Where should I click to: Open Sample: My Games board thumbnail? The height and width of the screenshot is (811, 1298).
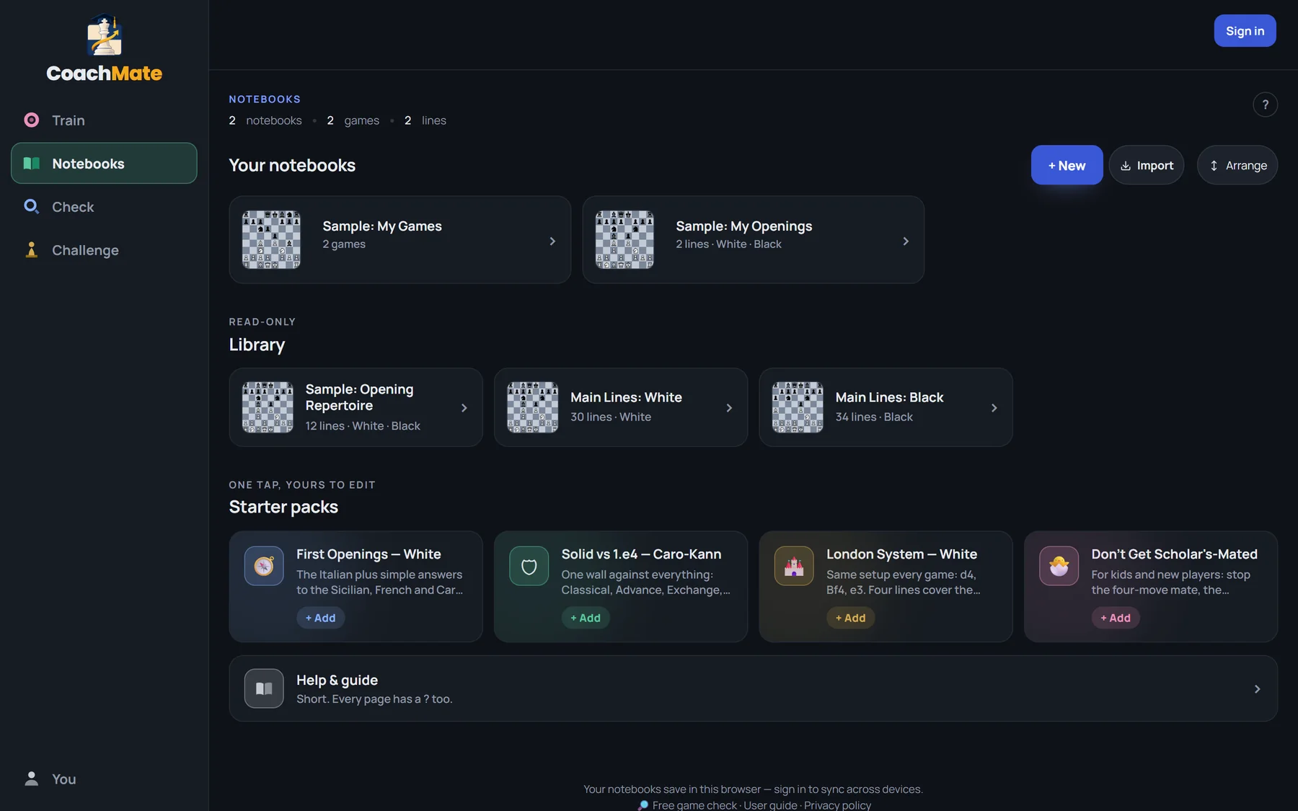(x=271, y=239)
